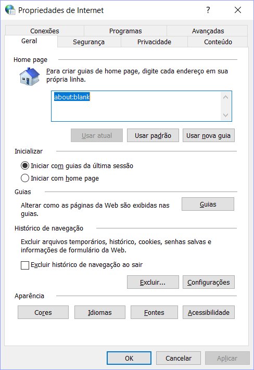Viewport: 254px width, 370px height.
Task: Click the up arrow in home page box
Action: [225, 97]
